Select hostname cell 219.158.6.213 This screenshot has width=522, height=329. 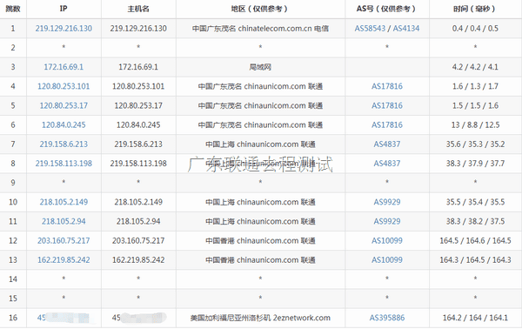(x=138, y=144)
